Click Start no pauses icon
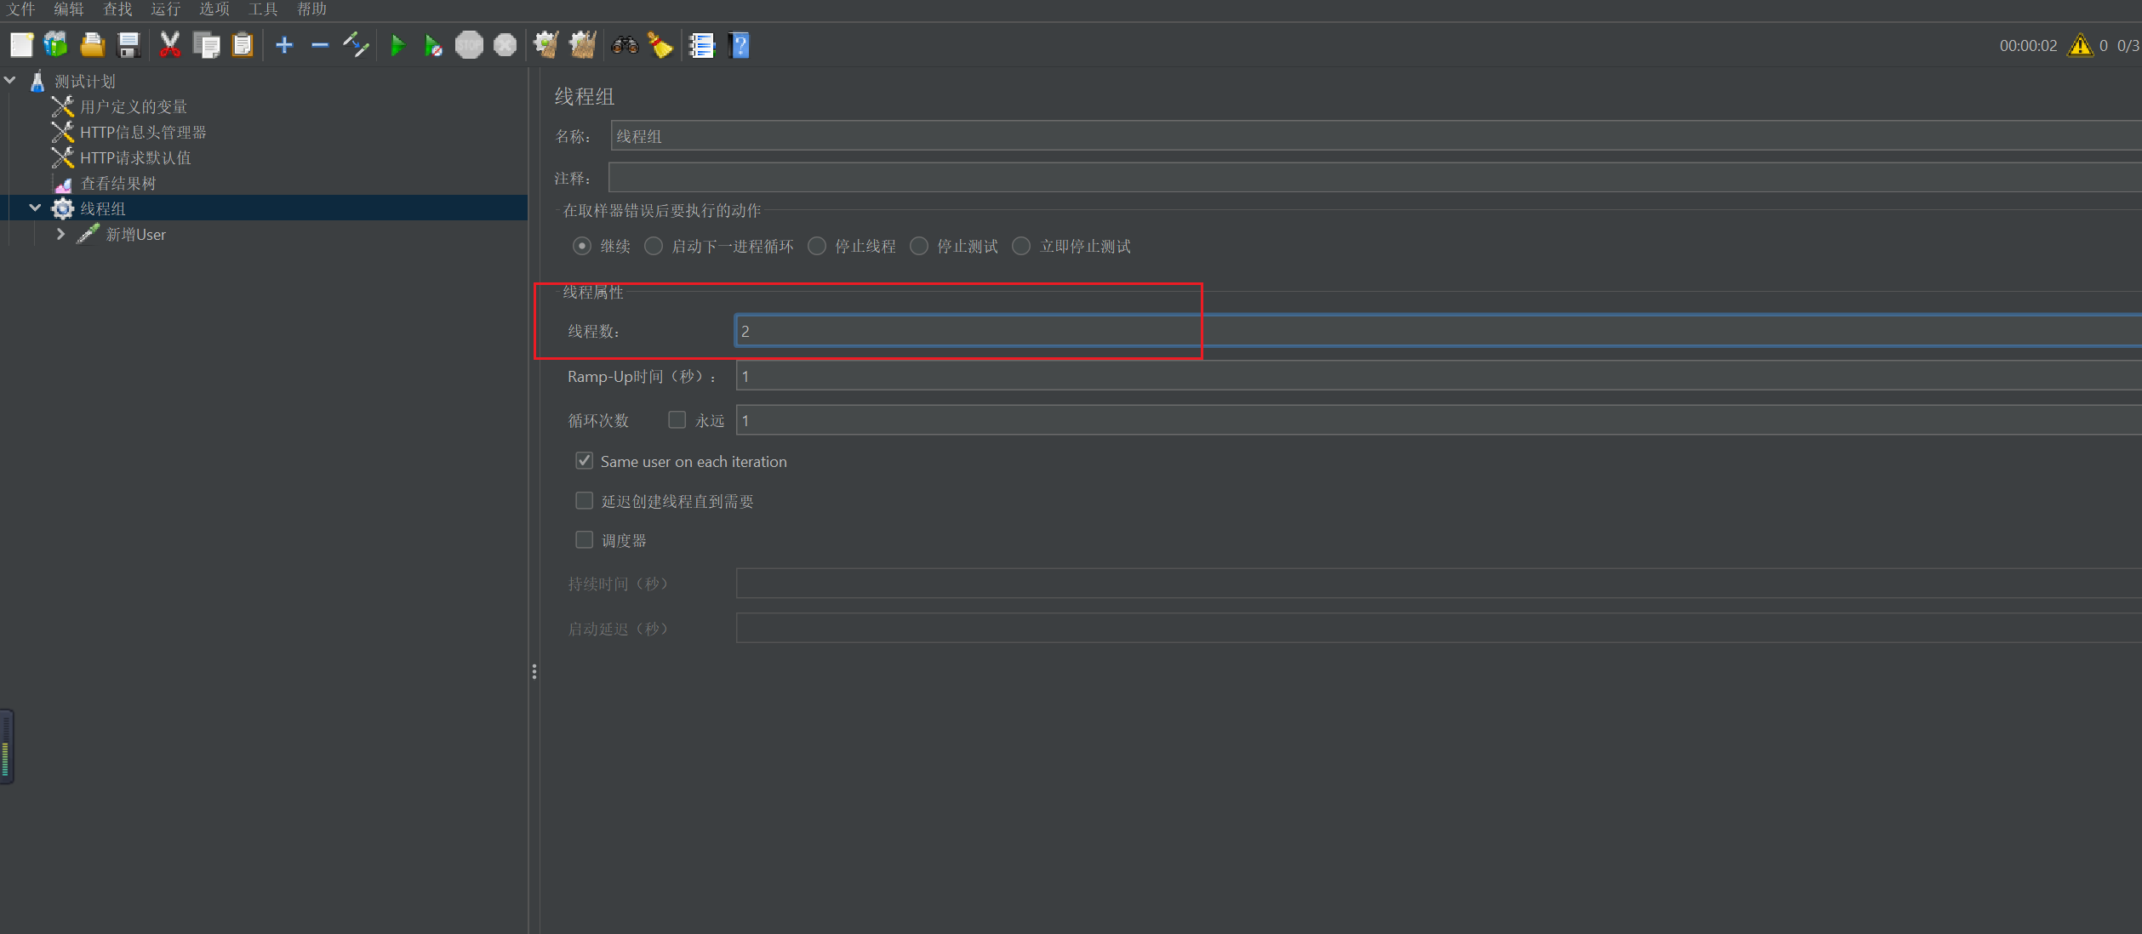 click(432, 45)
